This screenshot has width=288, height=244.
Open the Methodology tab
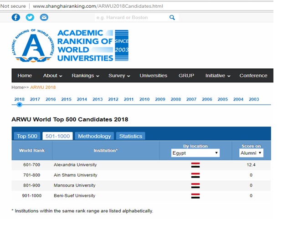tap(94, 136)
